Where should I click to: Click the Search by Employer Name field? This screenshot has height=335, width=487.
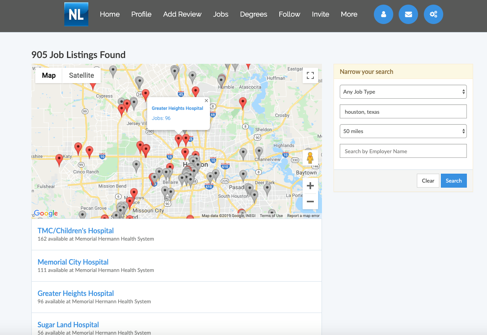coord(403,151)
